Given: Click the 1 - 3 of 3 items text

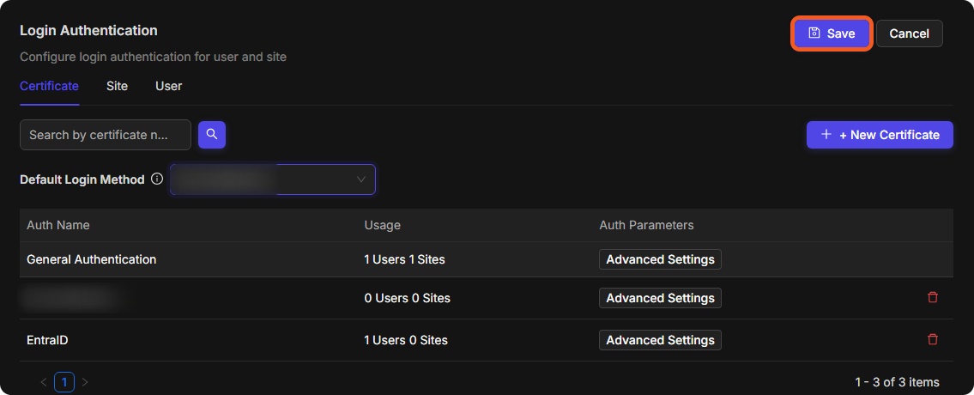Looking at the screenshot, I should [x=897, y=382].
